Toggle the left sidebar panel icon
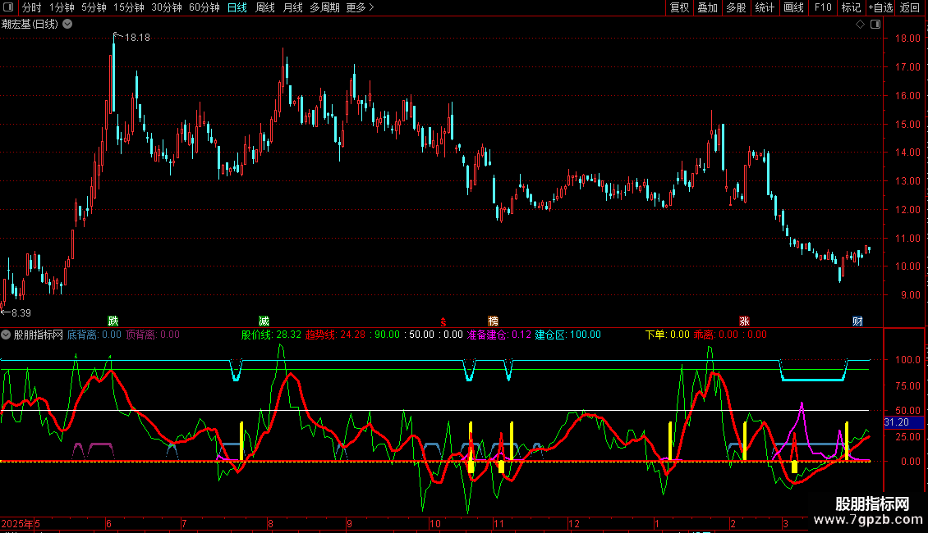Screen dimensions: 928x533 click(8, 7)
